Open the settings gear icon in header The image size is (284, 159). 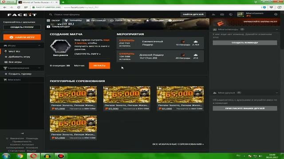tap(276, 14)
